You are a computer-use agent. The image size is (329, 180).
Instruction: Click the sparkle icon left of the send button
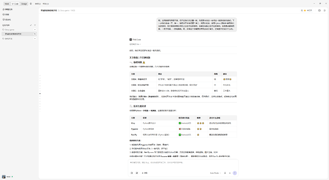pos(230,173)
